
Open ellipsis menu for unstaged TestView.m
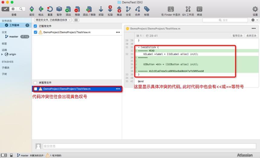click(118, 89)
